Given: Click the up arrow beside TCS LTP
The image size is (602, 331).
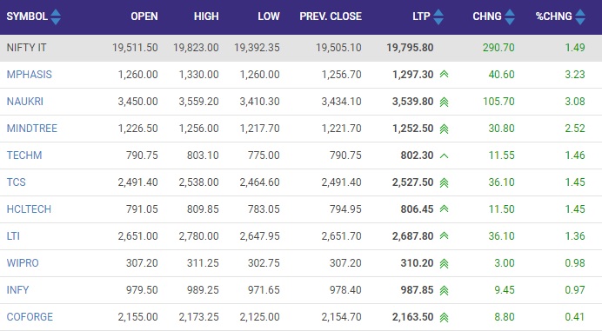Looking at the screenshot, I should (445, 182).
